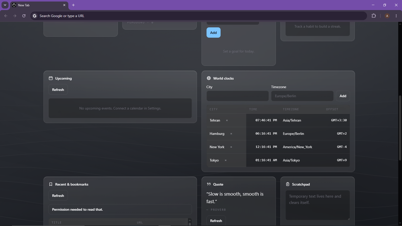Viewport: 402px width, 226px height.
Task: Add a world clock with Add button
Action: [x=343, y=96]
